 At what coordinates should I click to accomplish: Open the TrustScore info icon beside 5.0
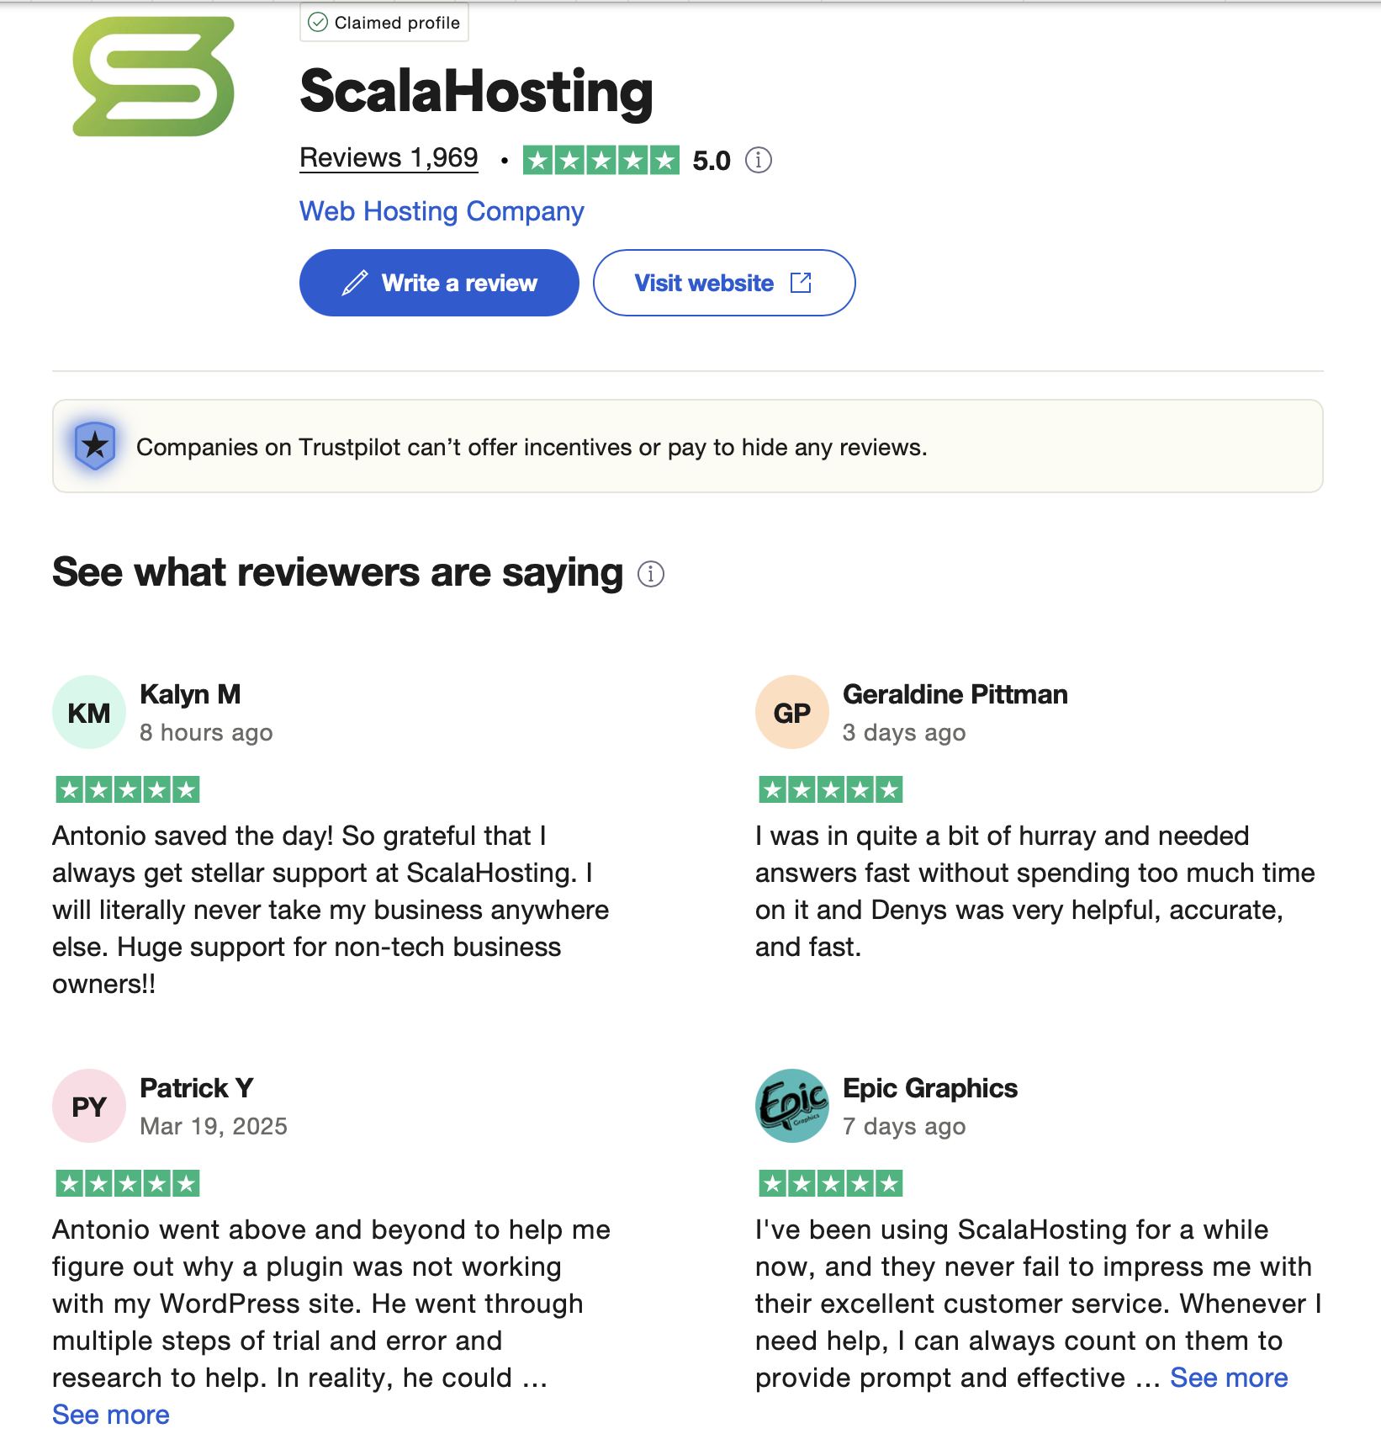758,160
